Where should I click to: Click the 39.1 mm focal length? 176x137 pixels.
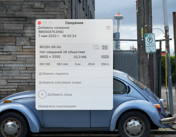click(x=62, y=64)
